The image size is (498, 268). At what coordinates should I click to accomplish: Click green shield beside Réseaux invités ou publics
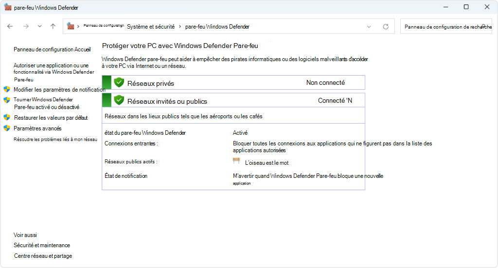point(119,100)
